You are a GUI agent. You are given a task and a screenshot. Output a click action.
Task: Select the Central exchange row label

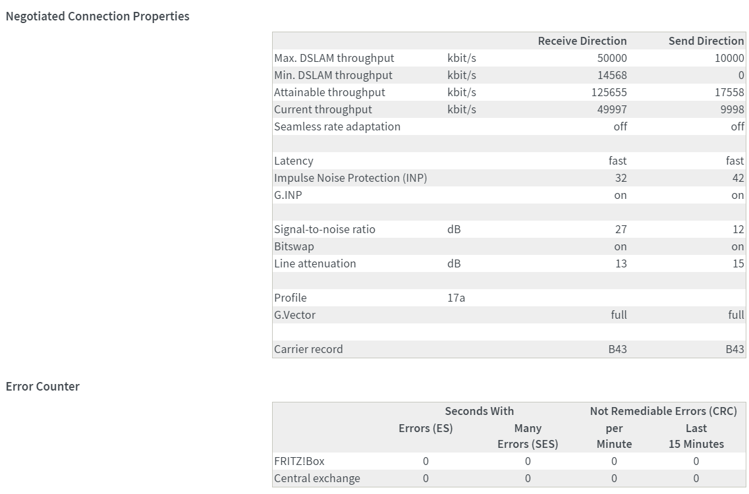(317, 478)
